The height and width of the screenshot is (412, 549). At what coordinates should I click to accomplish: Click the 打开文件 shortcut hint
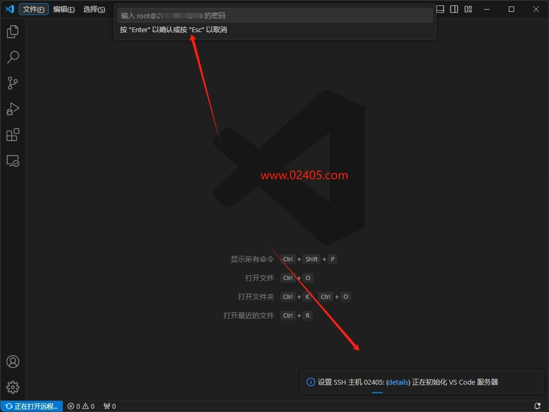pyautogui.click(x=259, y=278)
